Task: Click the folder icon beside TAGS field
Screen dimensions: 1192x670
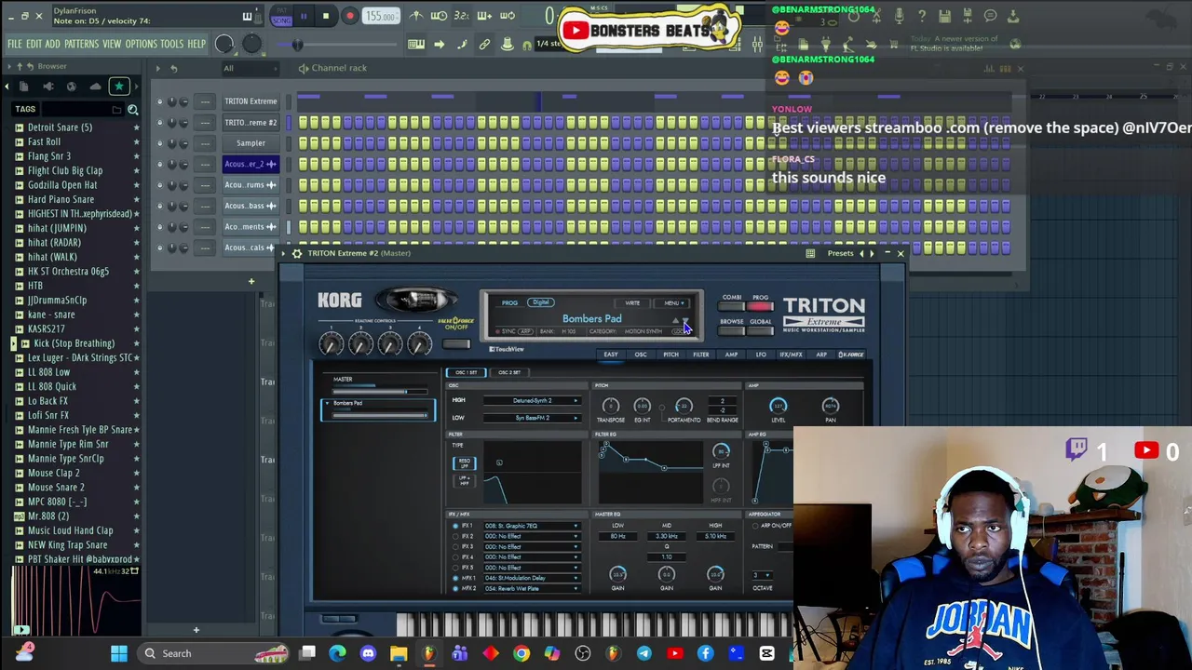Action: (117, 110)
